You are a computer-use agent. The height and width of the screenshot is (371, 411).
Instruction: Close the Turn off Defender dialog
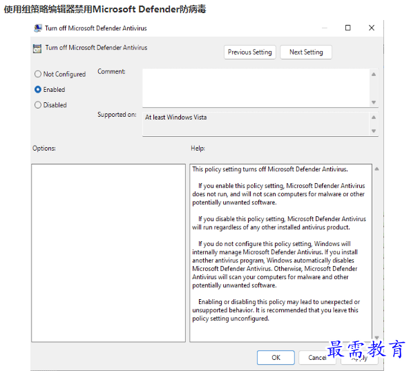372,28
